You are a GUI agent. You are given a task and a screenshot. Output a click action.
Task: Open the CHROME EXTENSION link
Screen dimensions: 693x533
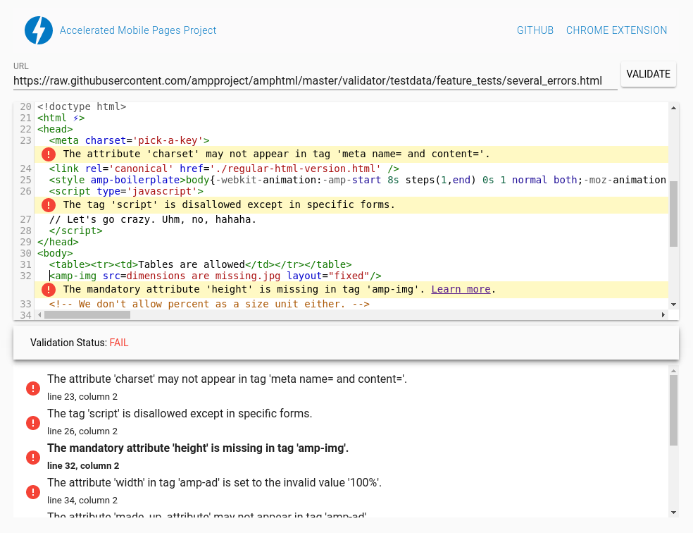pyautogui.click(x=616, y=30)
